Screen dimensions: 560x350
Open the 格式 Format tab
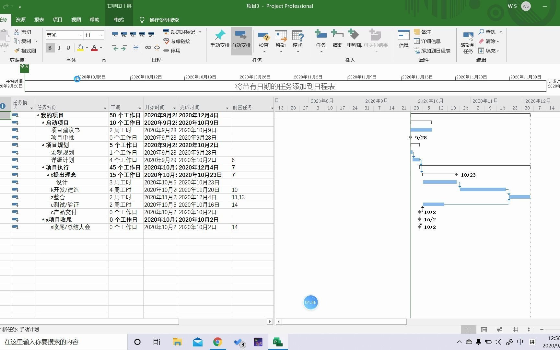tap(119, 20)
